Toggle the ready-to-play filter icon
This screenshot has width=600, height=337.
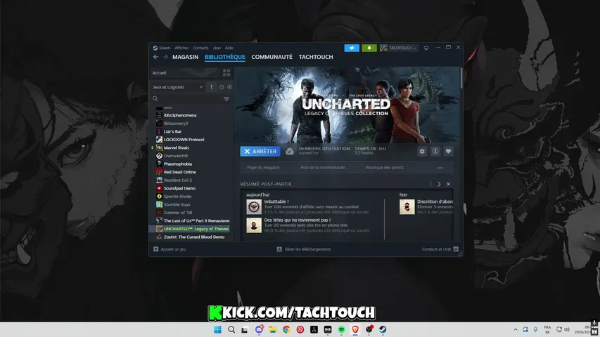tap(229, 87)
